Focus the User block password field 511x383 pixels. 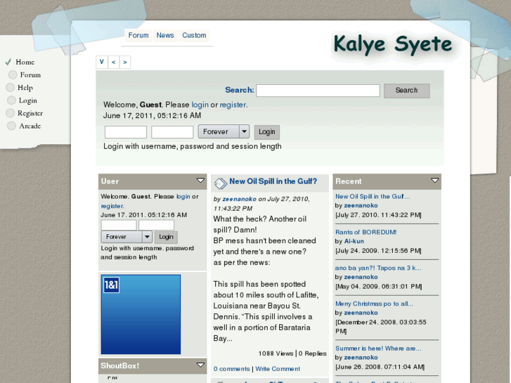(156, 225)
